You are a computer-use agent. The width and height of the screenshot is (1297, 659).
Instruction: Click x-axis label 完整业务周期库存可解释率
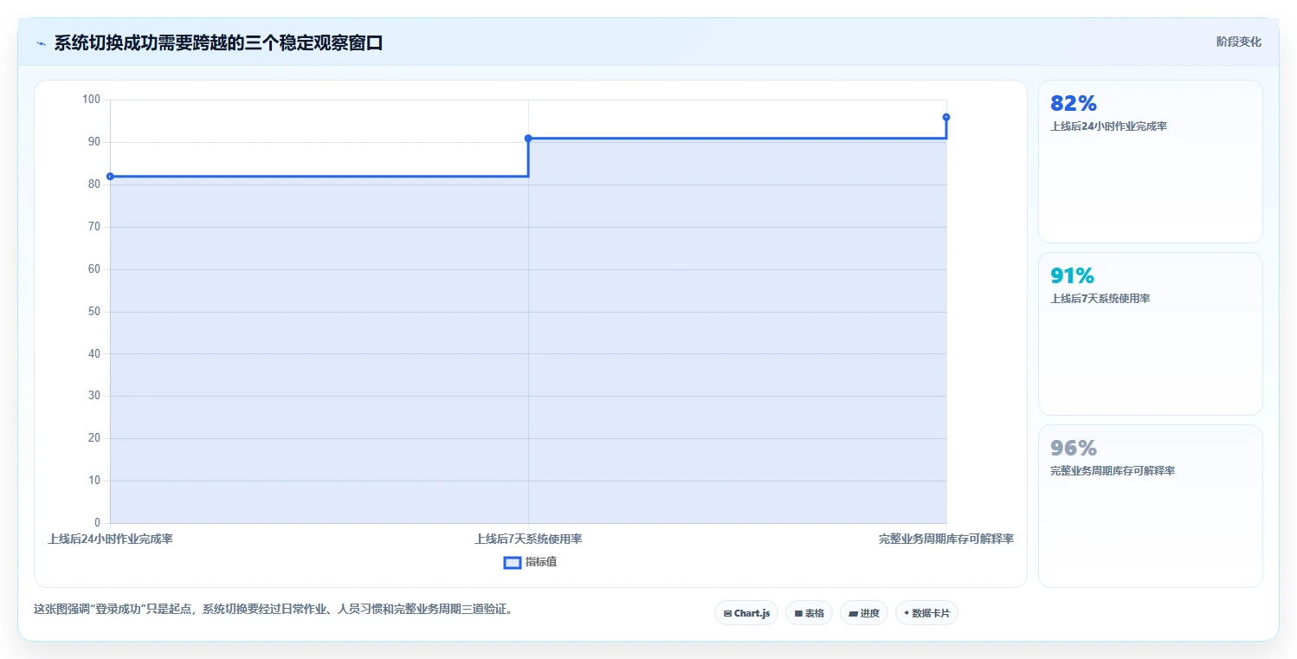946,539
